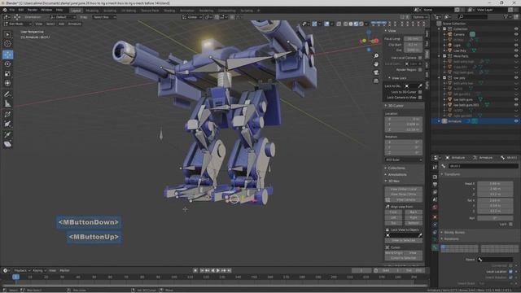
Task: Open the File menu
Action: pos(12,10)
